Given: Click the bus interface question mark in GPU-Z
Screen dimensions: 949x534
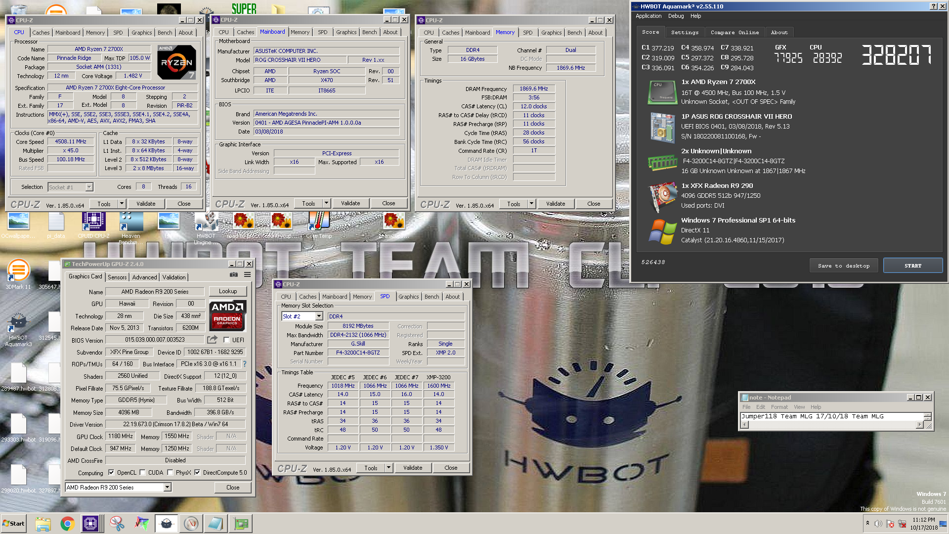Looking at the screenshot, I should tap(244, 364).
